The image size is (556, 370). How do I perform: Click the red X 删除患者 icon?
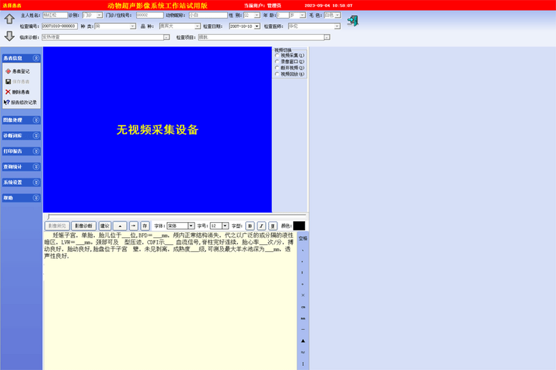tap(8, 92)
